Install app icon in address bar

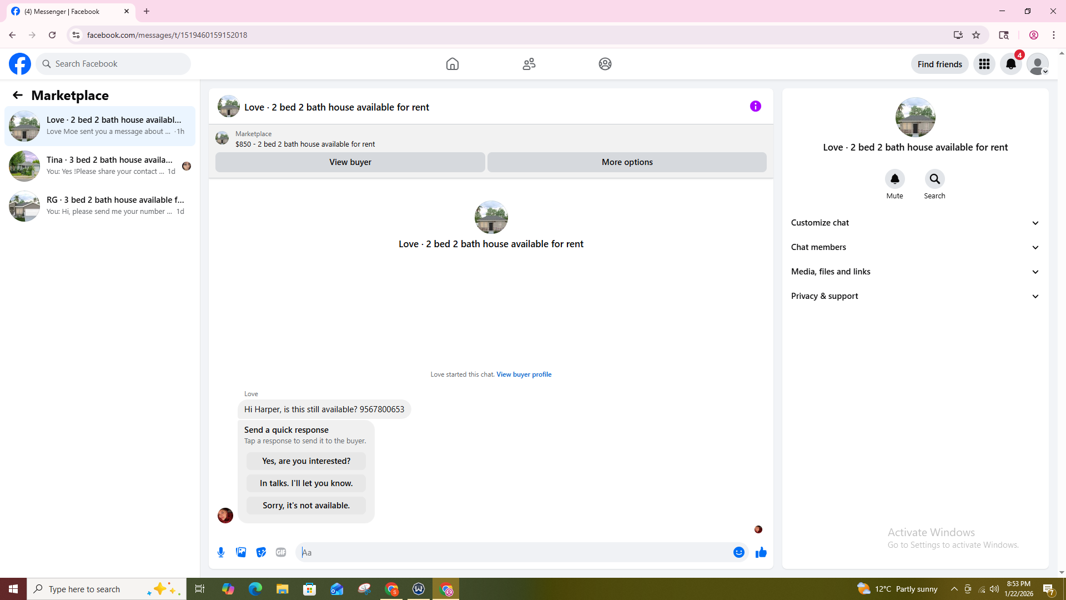pyautogui.click(x=958, y=35)
